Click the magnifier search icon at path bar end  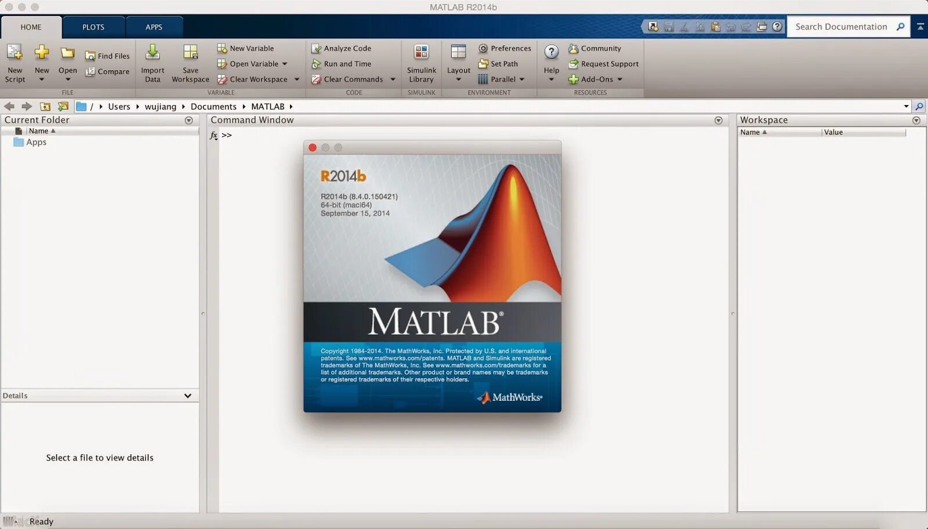tap(919, 106)
